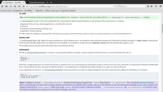
Task: Click the bookmark star icon
Action: coord(148,6)
